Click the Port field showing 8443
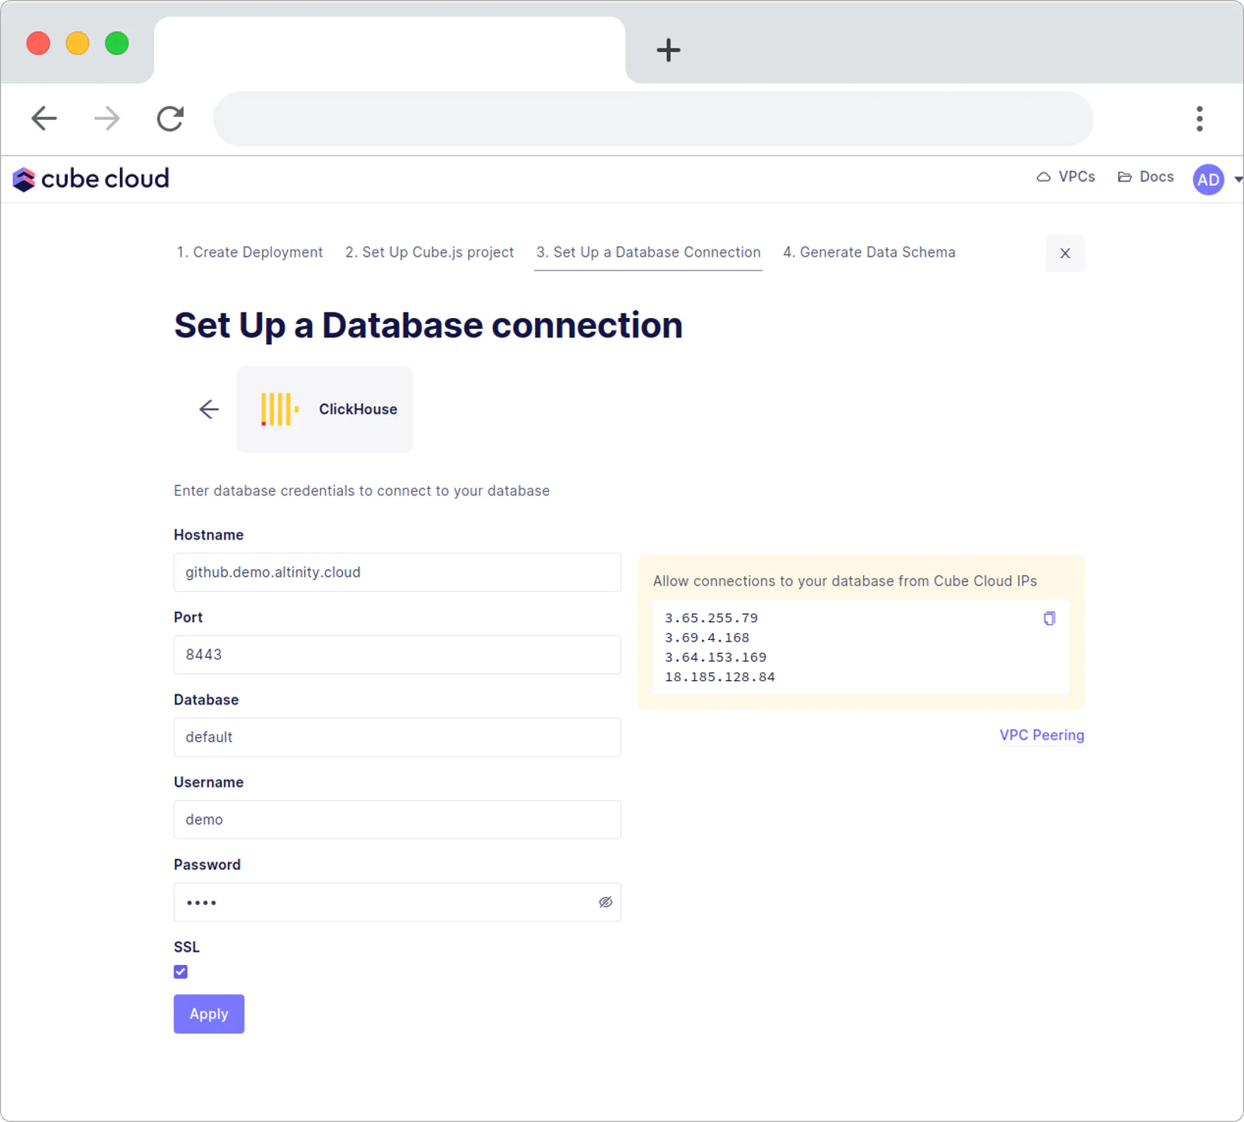Screen dimensions: 1244x1122 pos(397,655)
